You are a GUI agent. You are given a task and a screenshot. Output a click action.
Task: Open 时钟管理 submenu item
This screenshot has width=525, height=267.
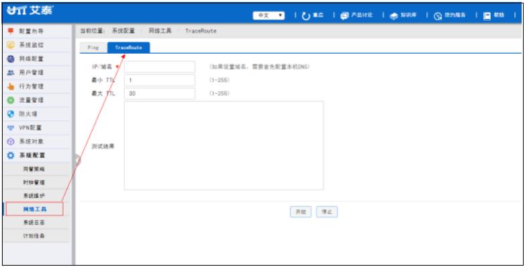[34, 182]
